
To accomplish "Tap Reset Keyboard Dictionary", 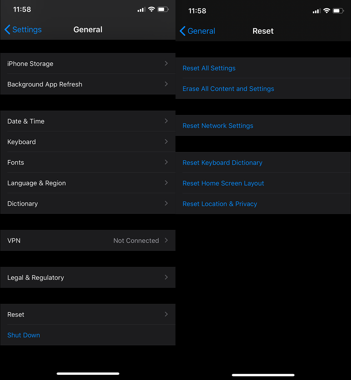I will (x=222, y=162).
